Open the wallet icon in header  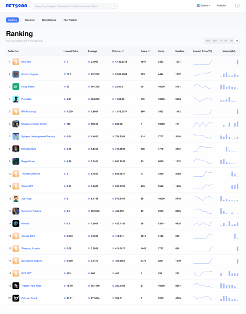237,6
